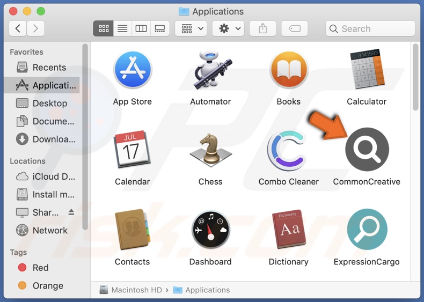Image resolution: width=424 pixels, height=302 pixels.
Task: Click Macintosh HD in the path bar
Action: [131, 290]
